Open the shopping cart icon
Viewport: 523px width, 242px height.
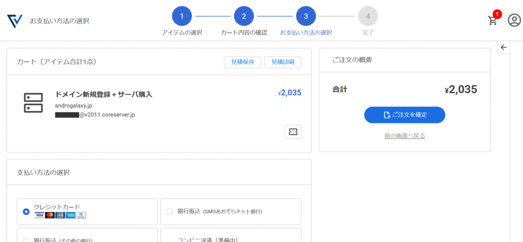coord(492,20)
